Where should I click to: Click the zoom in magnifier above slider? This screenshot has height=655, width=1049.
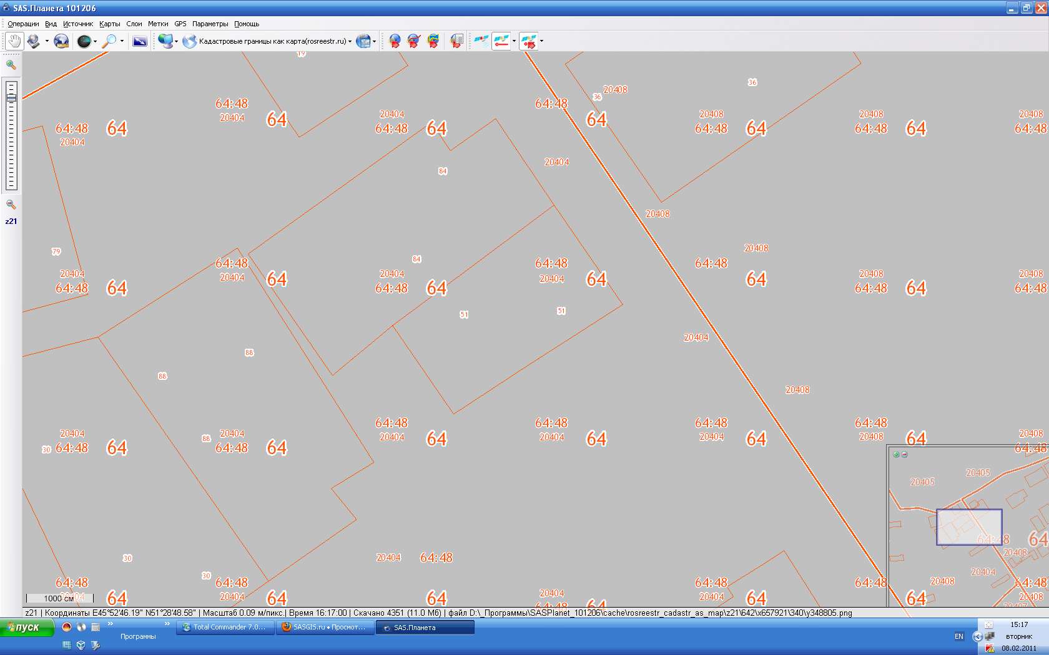coord(11,65)
